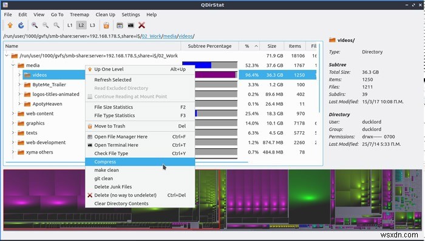Open File Type Statistics from context menu
The image size is (425, 241).
point(140,115)
